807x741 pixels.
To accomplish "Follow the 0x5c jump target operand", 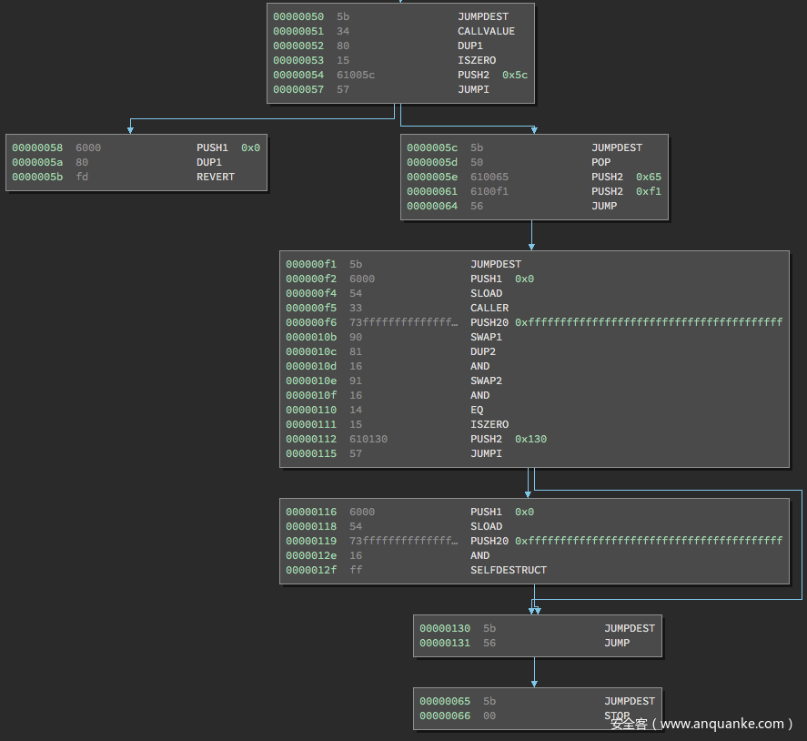I will [515, 75].
